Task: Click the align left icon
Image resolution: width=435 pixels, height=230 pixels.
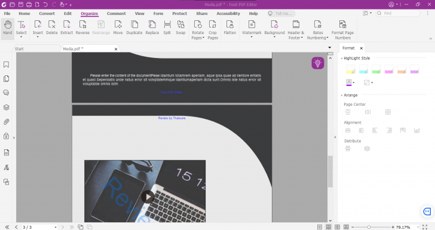Action: pyautogui.click(x=375, y=130)
